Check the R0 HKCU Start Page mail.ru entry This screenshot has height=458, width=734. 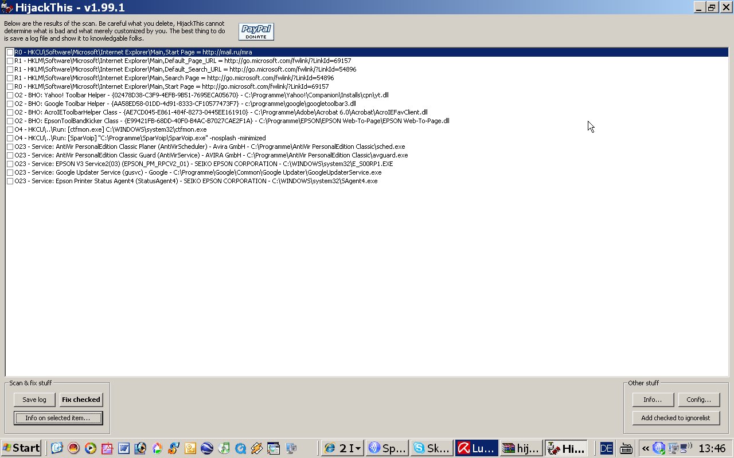(x=10, y=52)
